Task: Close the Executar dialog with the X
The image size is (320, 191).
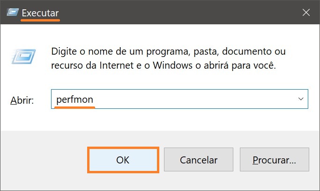Action: pos(306,13)
